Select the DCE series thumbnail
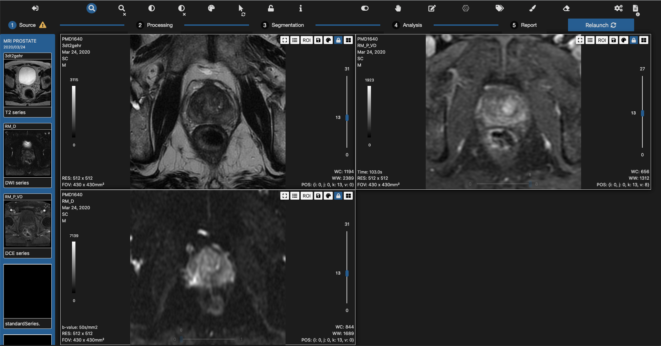This screenshot has width=661, height=346. point(28,226)
